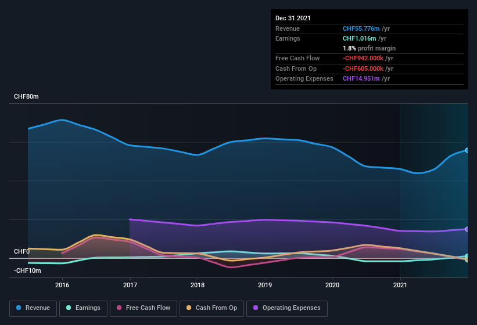Click the Revenue label in the tooltip
Screen dimensions: 477x325
tap(288, 28)
